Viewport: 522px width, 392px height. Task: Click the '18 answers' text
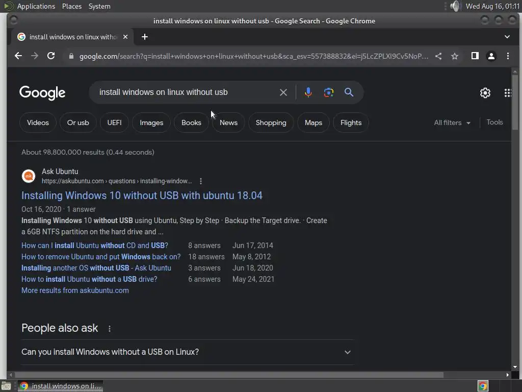point(206,257)
